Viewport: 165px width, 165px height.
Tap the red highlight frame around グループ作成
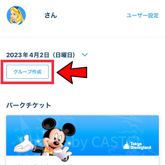click(x=27, y=72)
